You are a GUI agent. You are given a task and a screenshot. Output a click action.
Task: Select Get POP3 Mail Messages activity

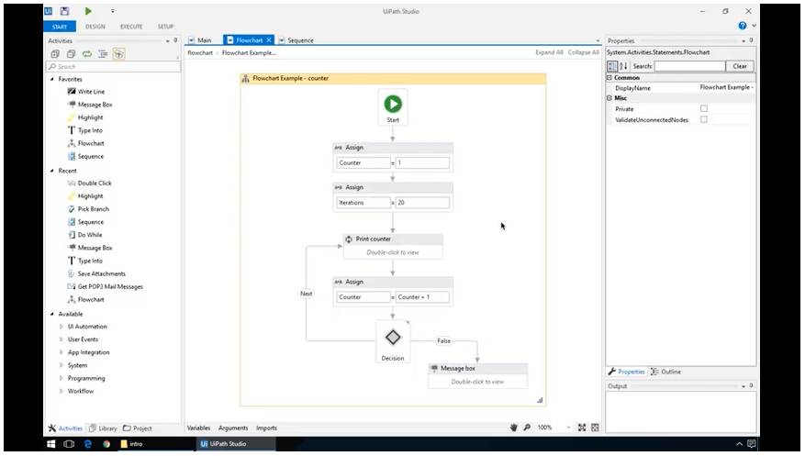(x=110, y=287)
